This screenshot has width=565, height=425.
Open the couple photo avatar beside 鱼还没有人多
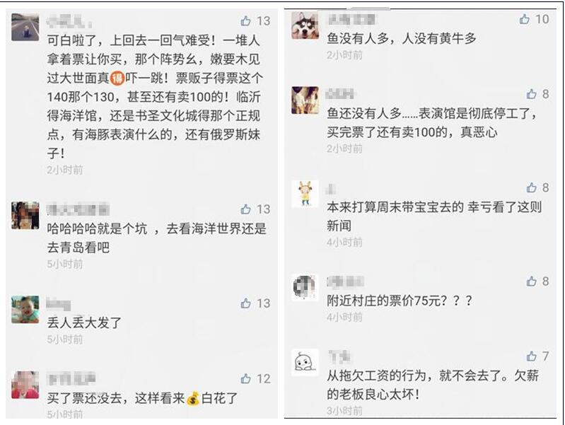(x=305, y=100)
